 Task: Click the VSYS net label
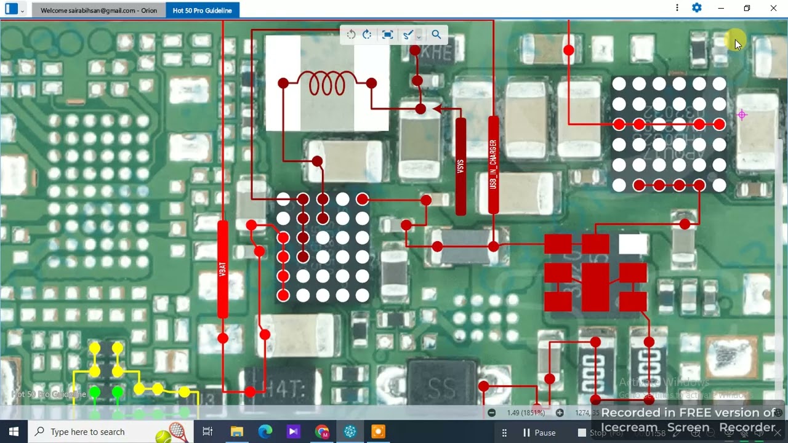460,166
